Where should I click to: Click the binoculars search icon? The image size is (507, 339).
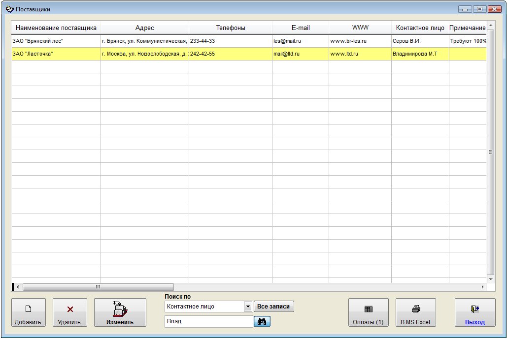click(262, 321)
